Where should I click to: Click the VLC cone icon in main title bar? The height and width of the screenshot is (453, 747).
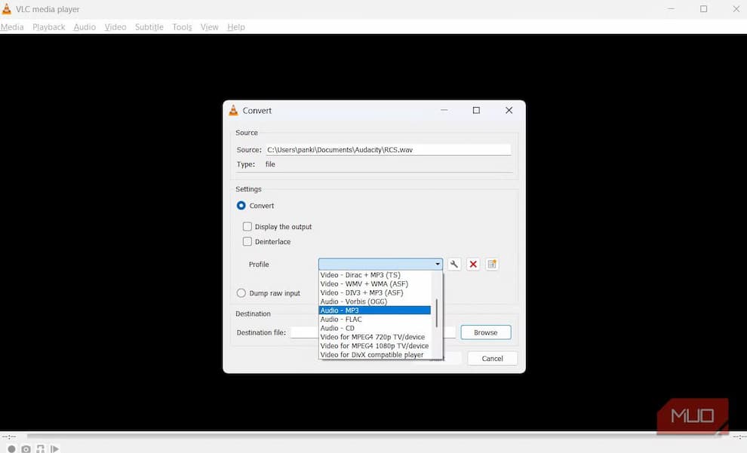pyautogui.click(x=7, y=9)
